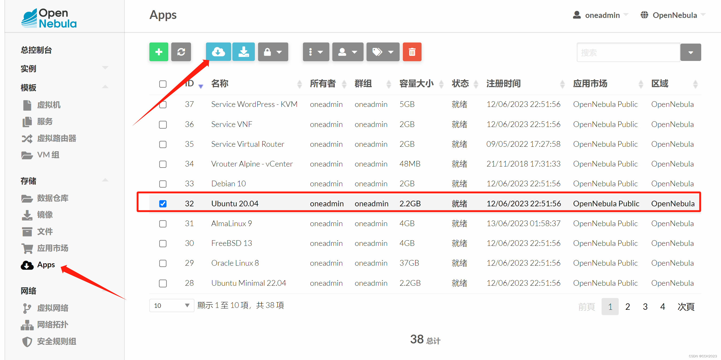Go to page 2 of results
The image size is (721, 360).
[x=627, y=307]
